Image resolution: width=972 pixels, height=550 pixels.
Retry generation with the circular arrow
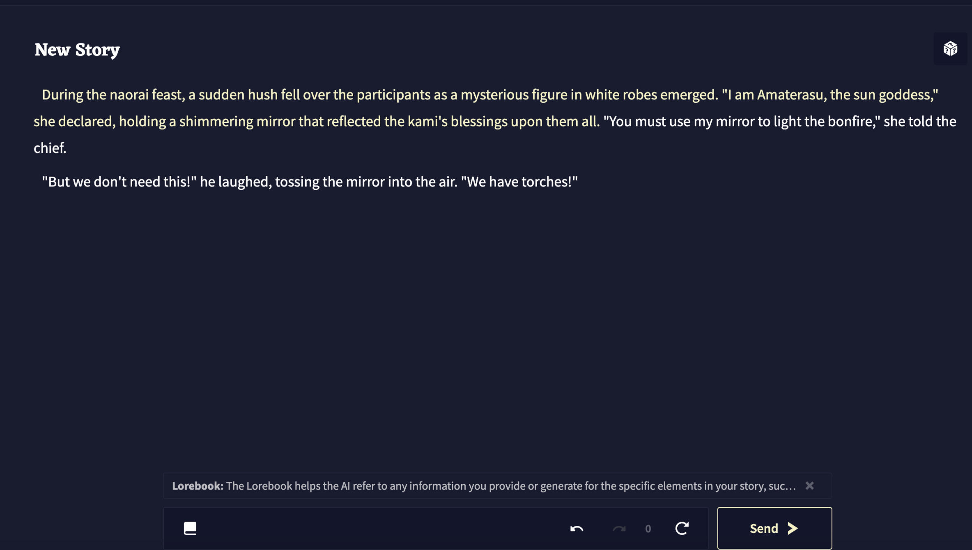coord(682,528)
